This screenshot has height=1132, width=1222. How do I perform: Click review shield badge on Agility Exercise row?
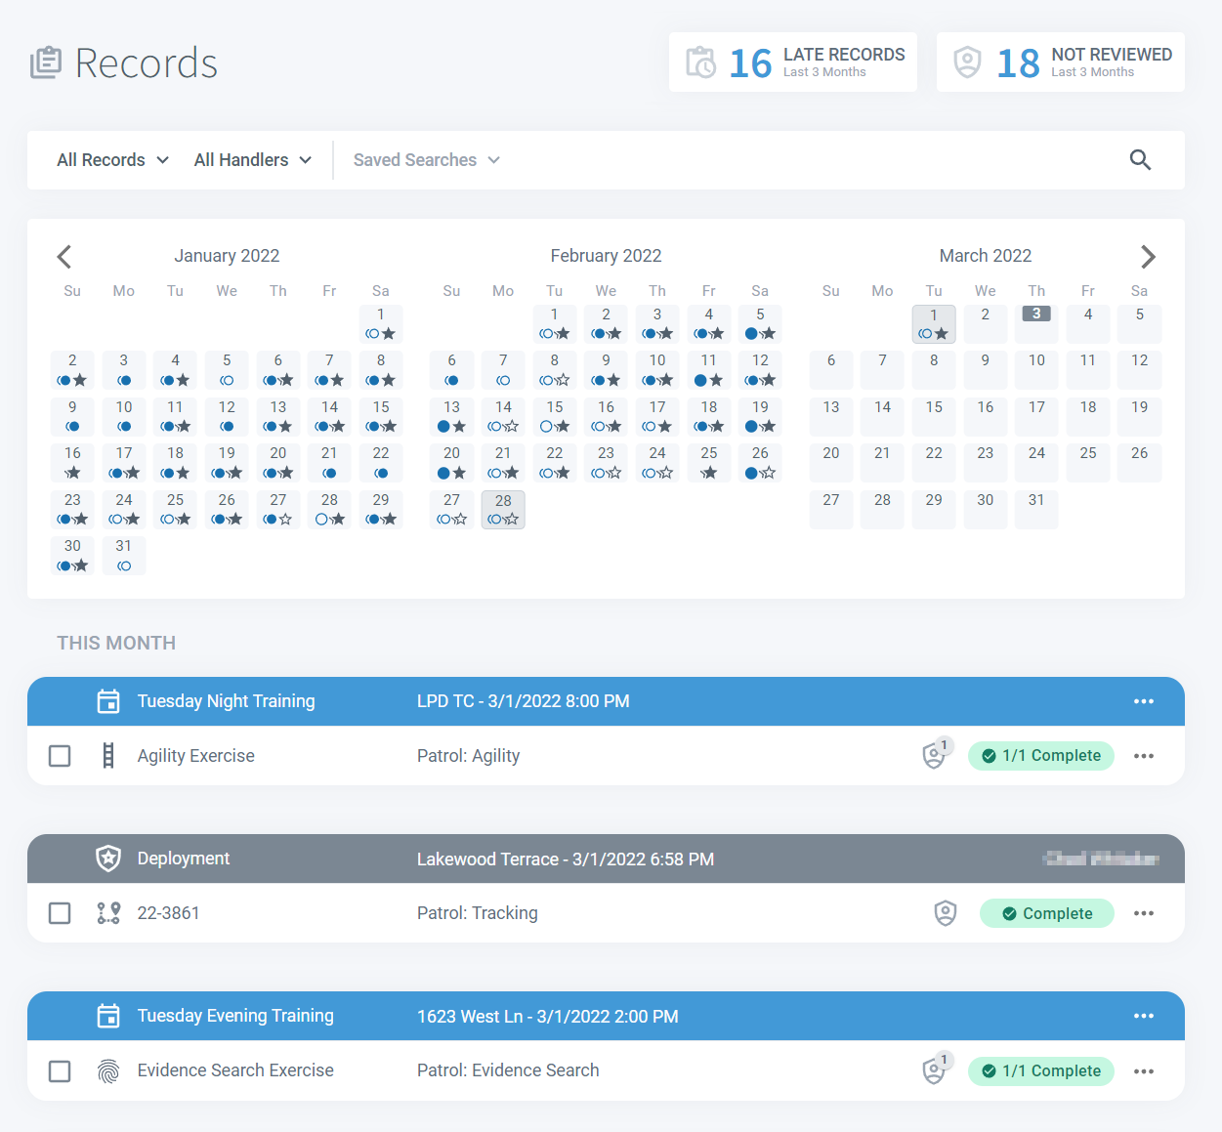936,754
